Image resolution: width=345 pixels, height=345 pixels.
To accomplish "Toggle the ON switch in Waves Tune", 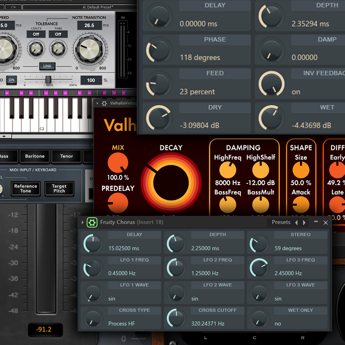I will click(x=12, y=79).
